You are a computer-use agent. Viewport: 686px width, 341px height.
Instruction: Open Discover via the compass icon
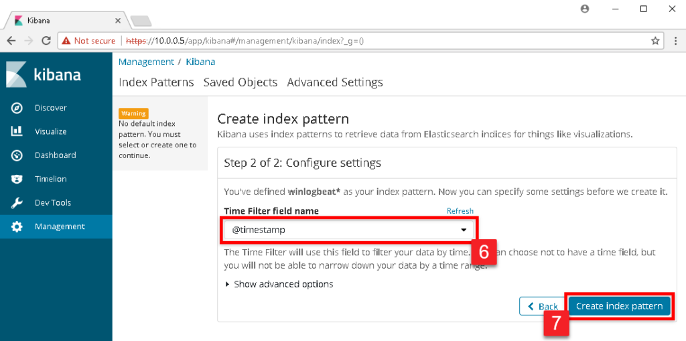17,108
